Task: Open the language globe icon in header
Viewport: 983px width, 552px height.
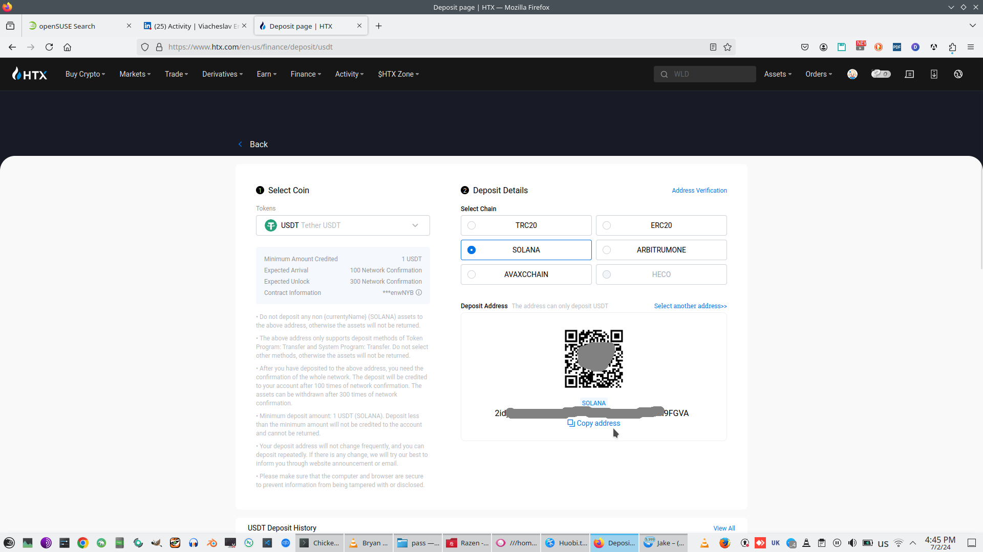Action: click(x=958, y=74)
